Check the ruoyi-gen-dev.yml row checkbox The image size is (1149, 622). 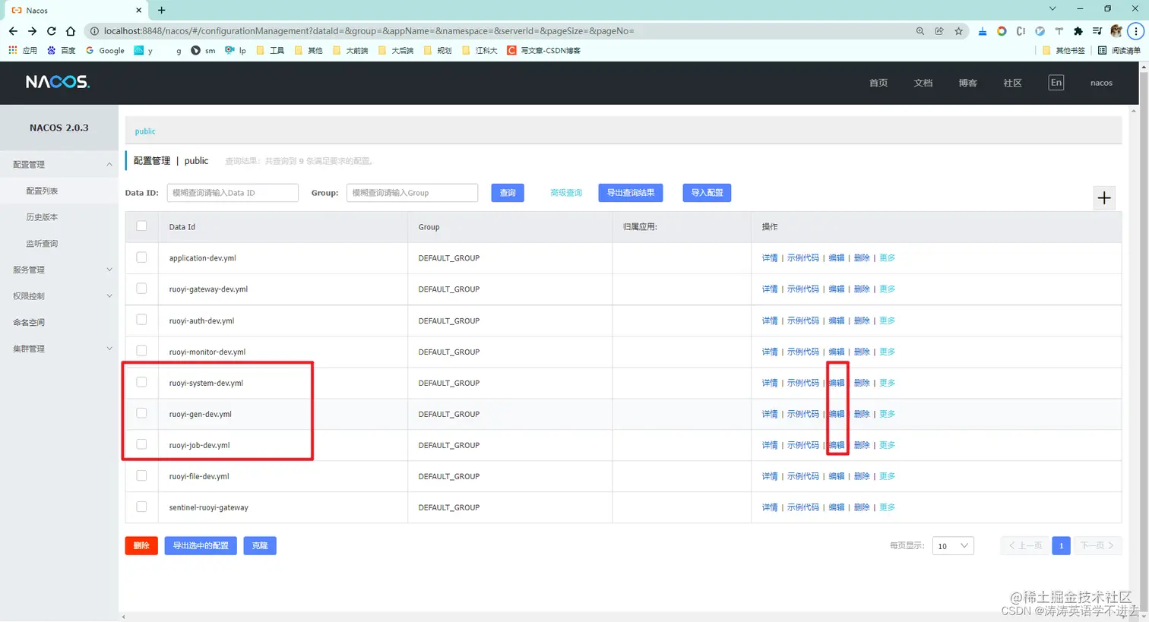point(141,413)
